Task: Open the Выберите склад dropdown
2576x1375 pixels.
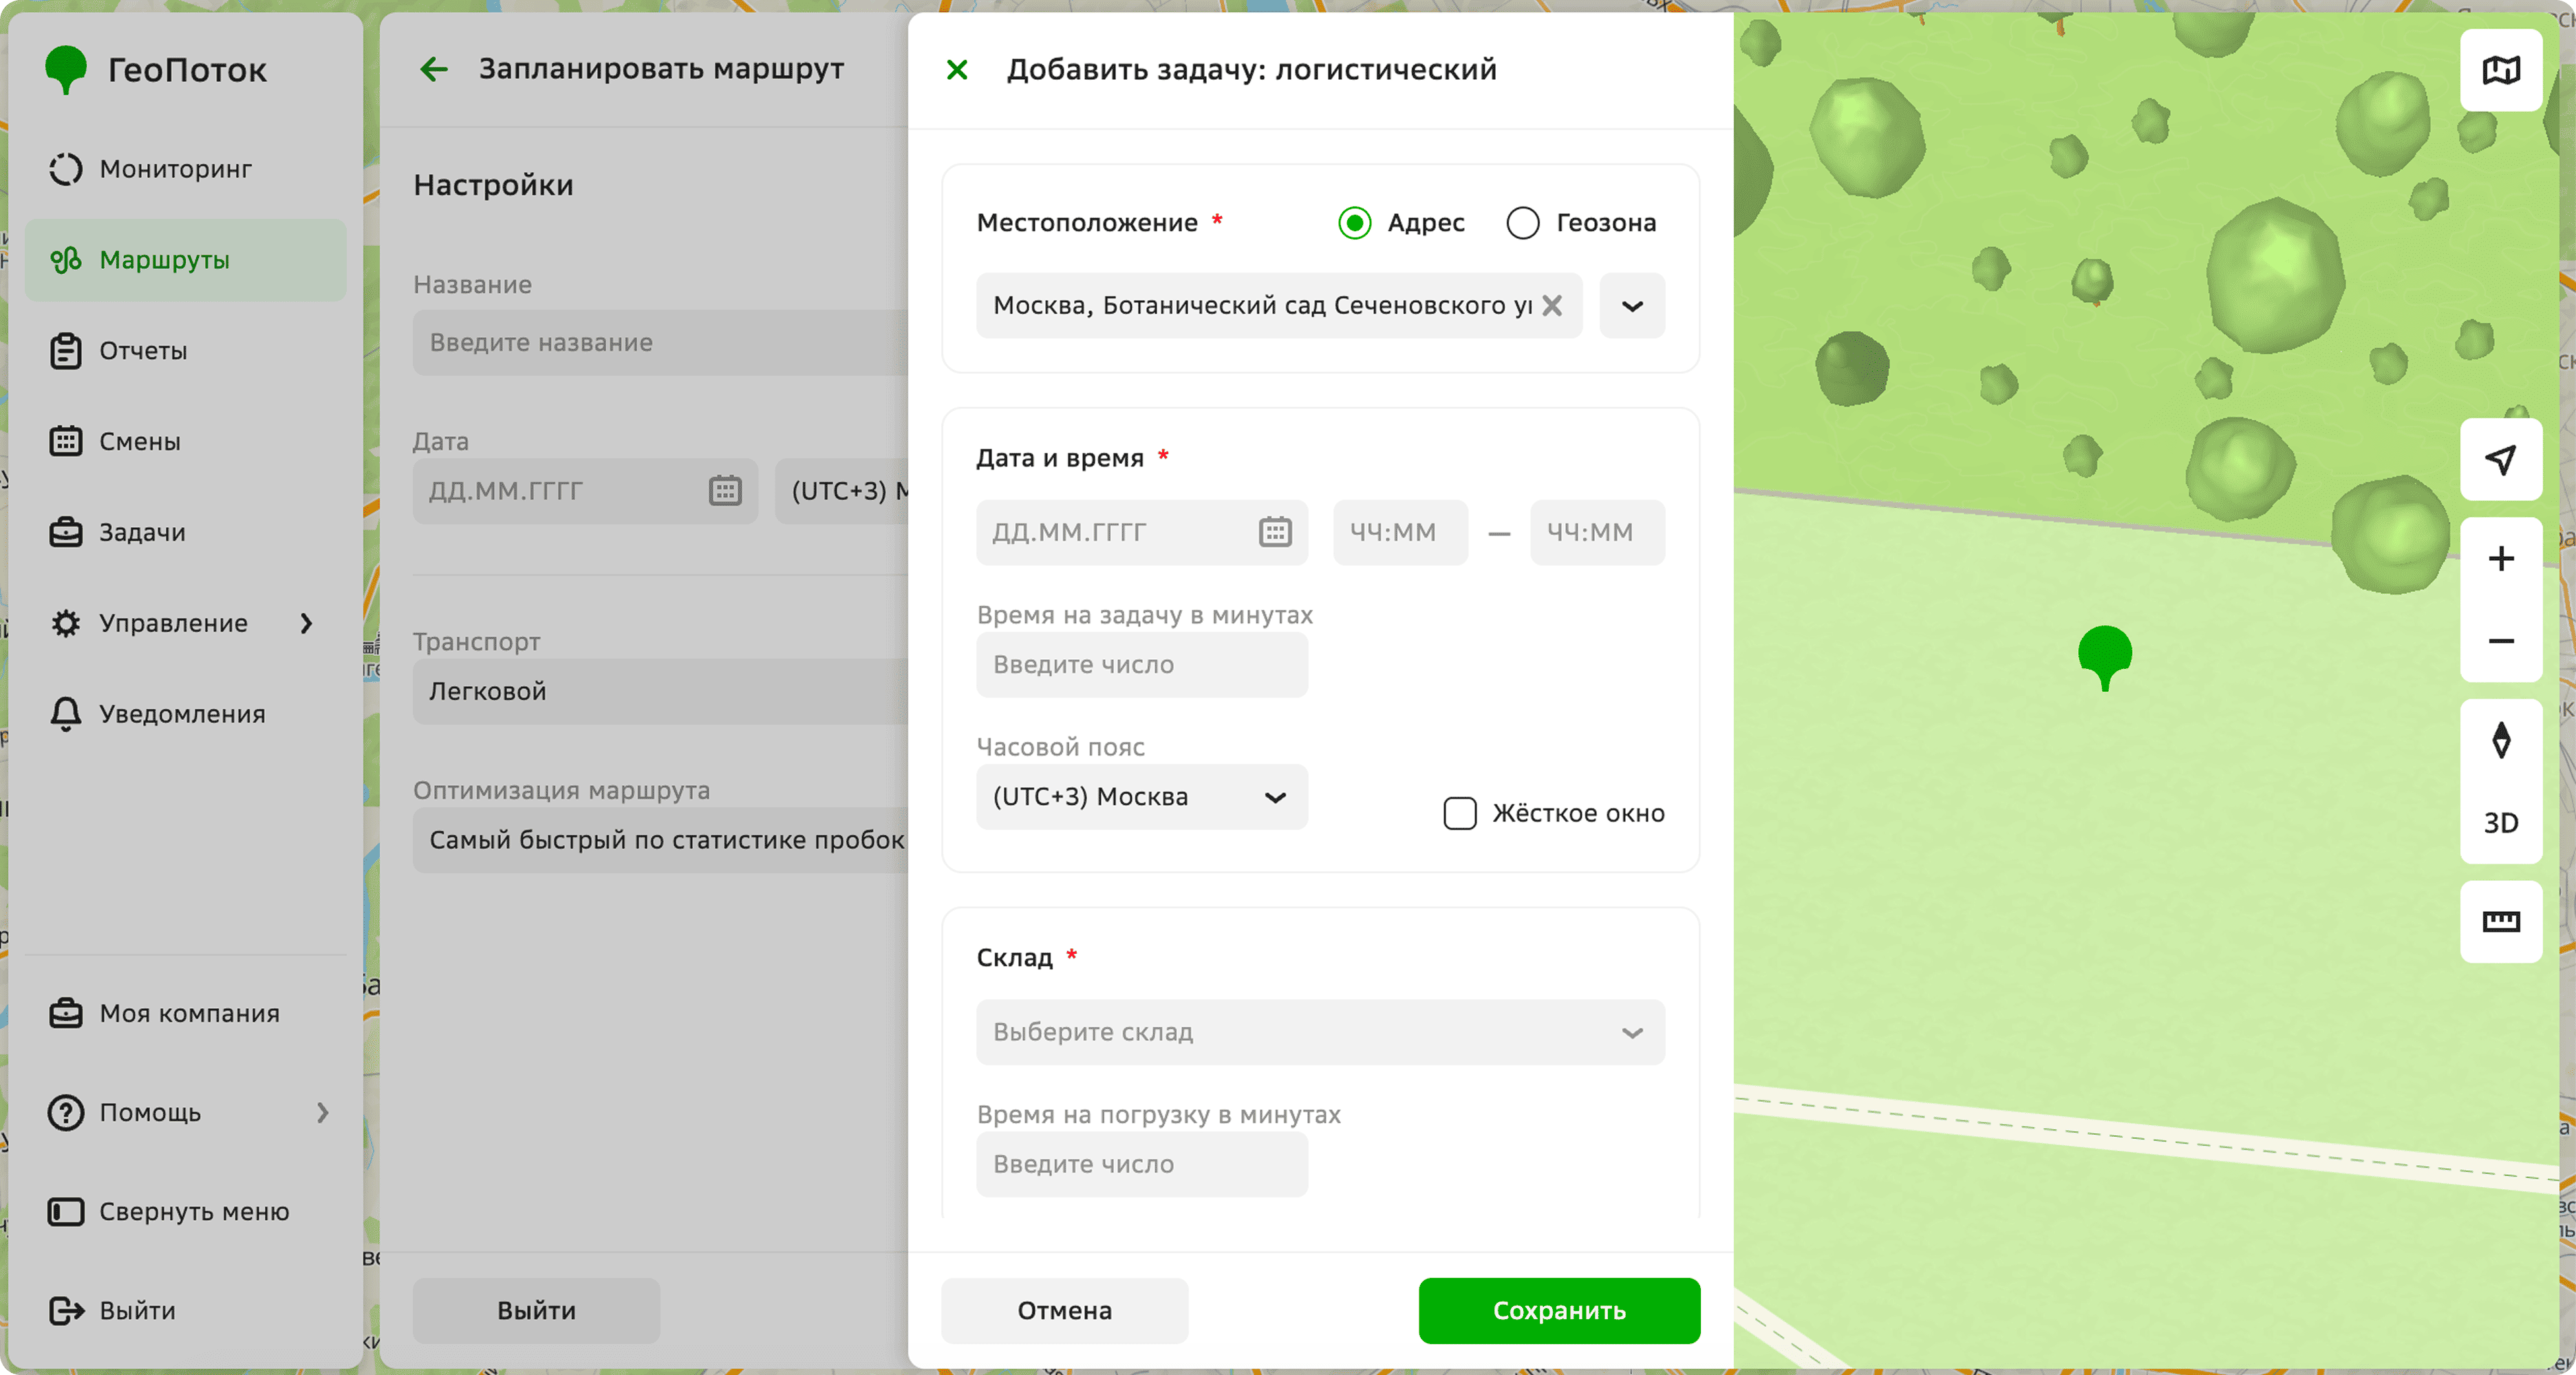Action: pyautogui.click(x=1320, y=1032)
